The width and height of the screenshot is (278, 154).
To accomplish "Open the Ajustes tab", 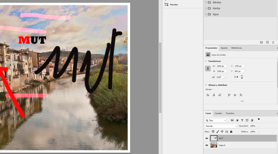I will pyautogui.click(x=224, y=48).
